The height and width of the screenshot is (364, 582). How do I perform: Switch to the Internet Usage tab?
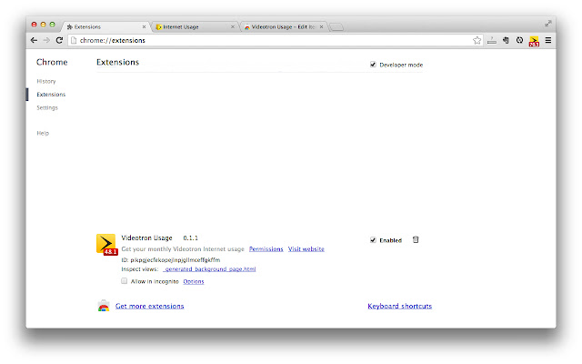195,26
